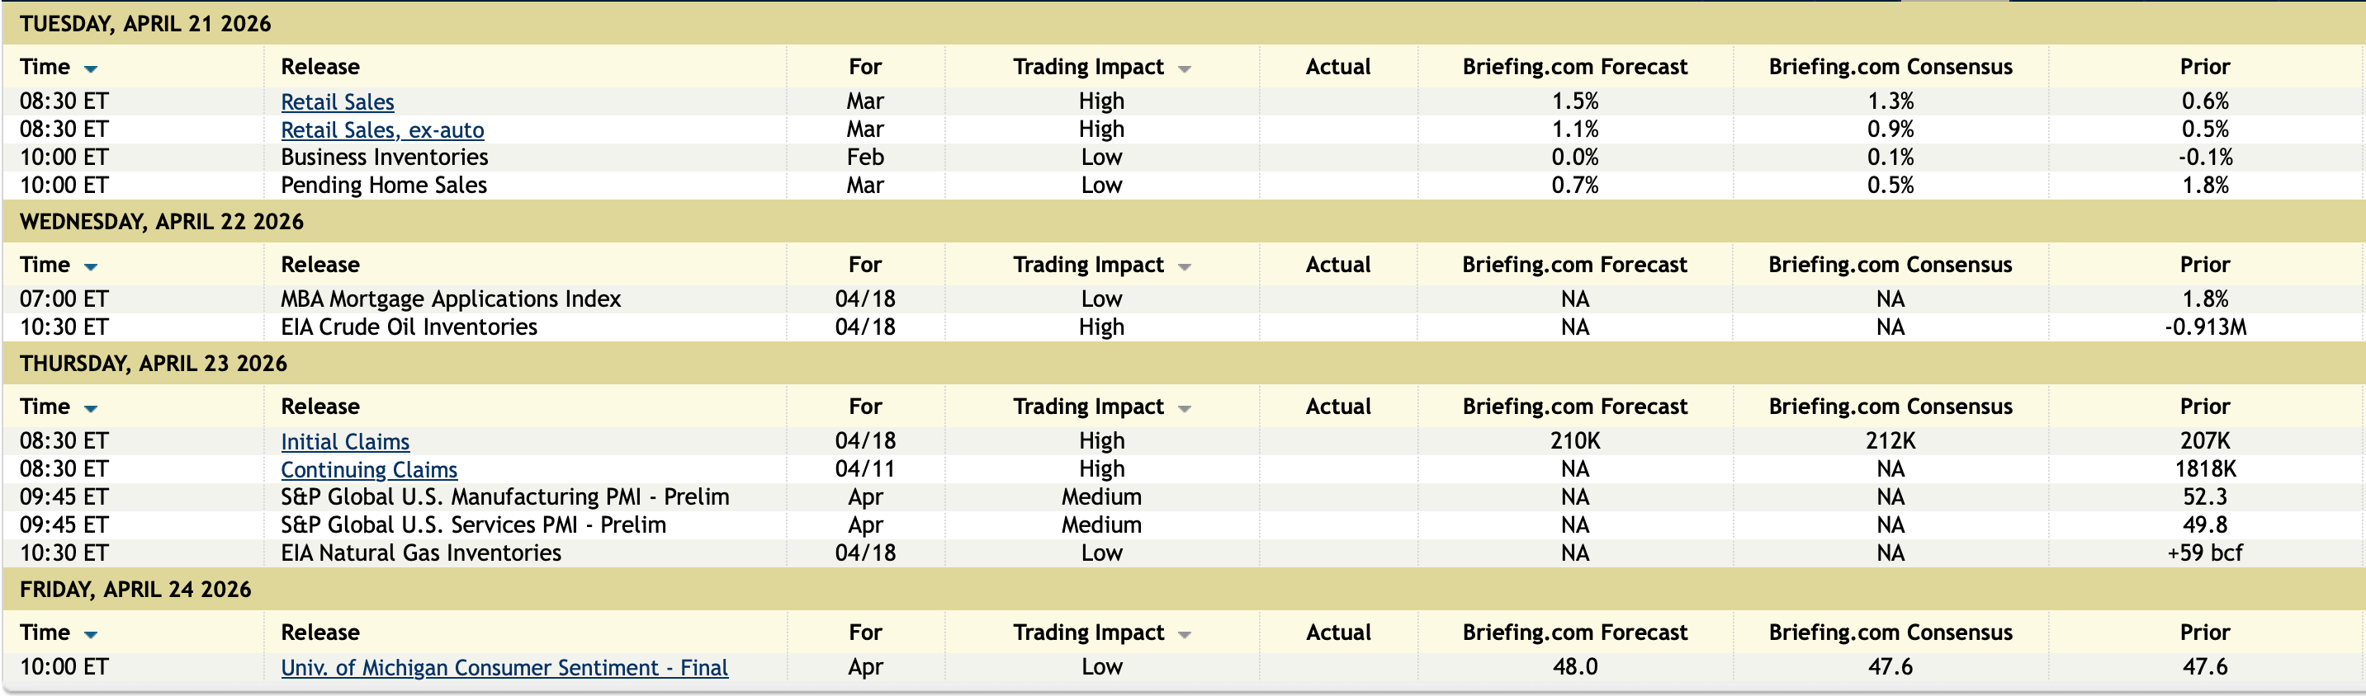Open the Initial Claims release link
This screenshot has height=696, width=2366.
pos(344,442)
